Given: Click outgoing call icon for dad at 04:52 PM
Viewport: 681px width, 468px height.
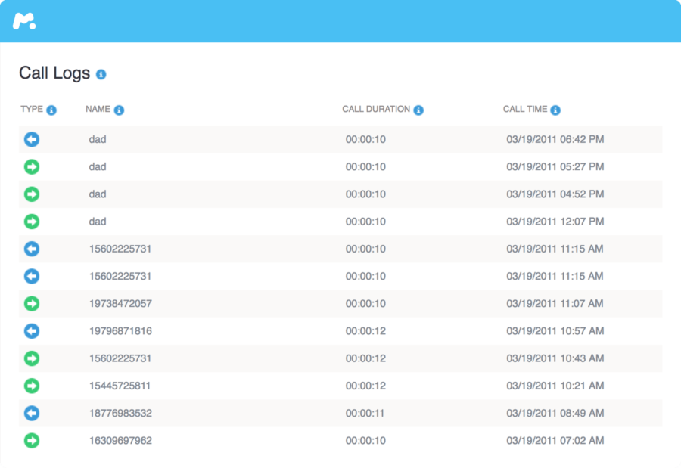Looking at the screenshot, I should pos(32,194).
